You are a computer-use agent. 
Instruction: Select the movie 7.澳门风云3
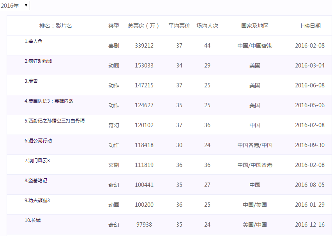click(x=37, y=161)
